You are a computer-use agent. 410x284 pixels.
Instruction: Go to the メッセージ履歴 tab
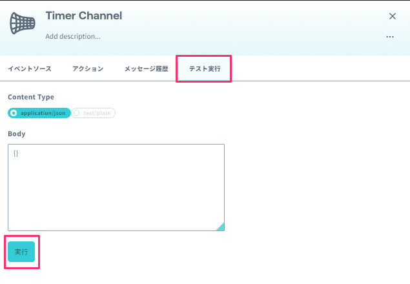click(x=146, y=69)
